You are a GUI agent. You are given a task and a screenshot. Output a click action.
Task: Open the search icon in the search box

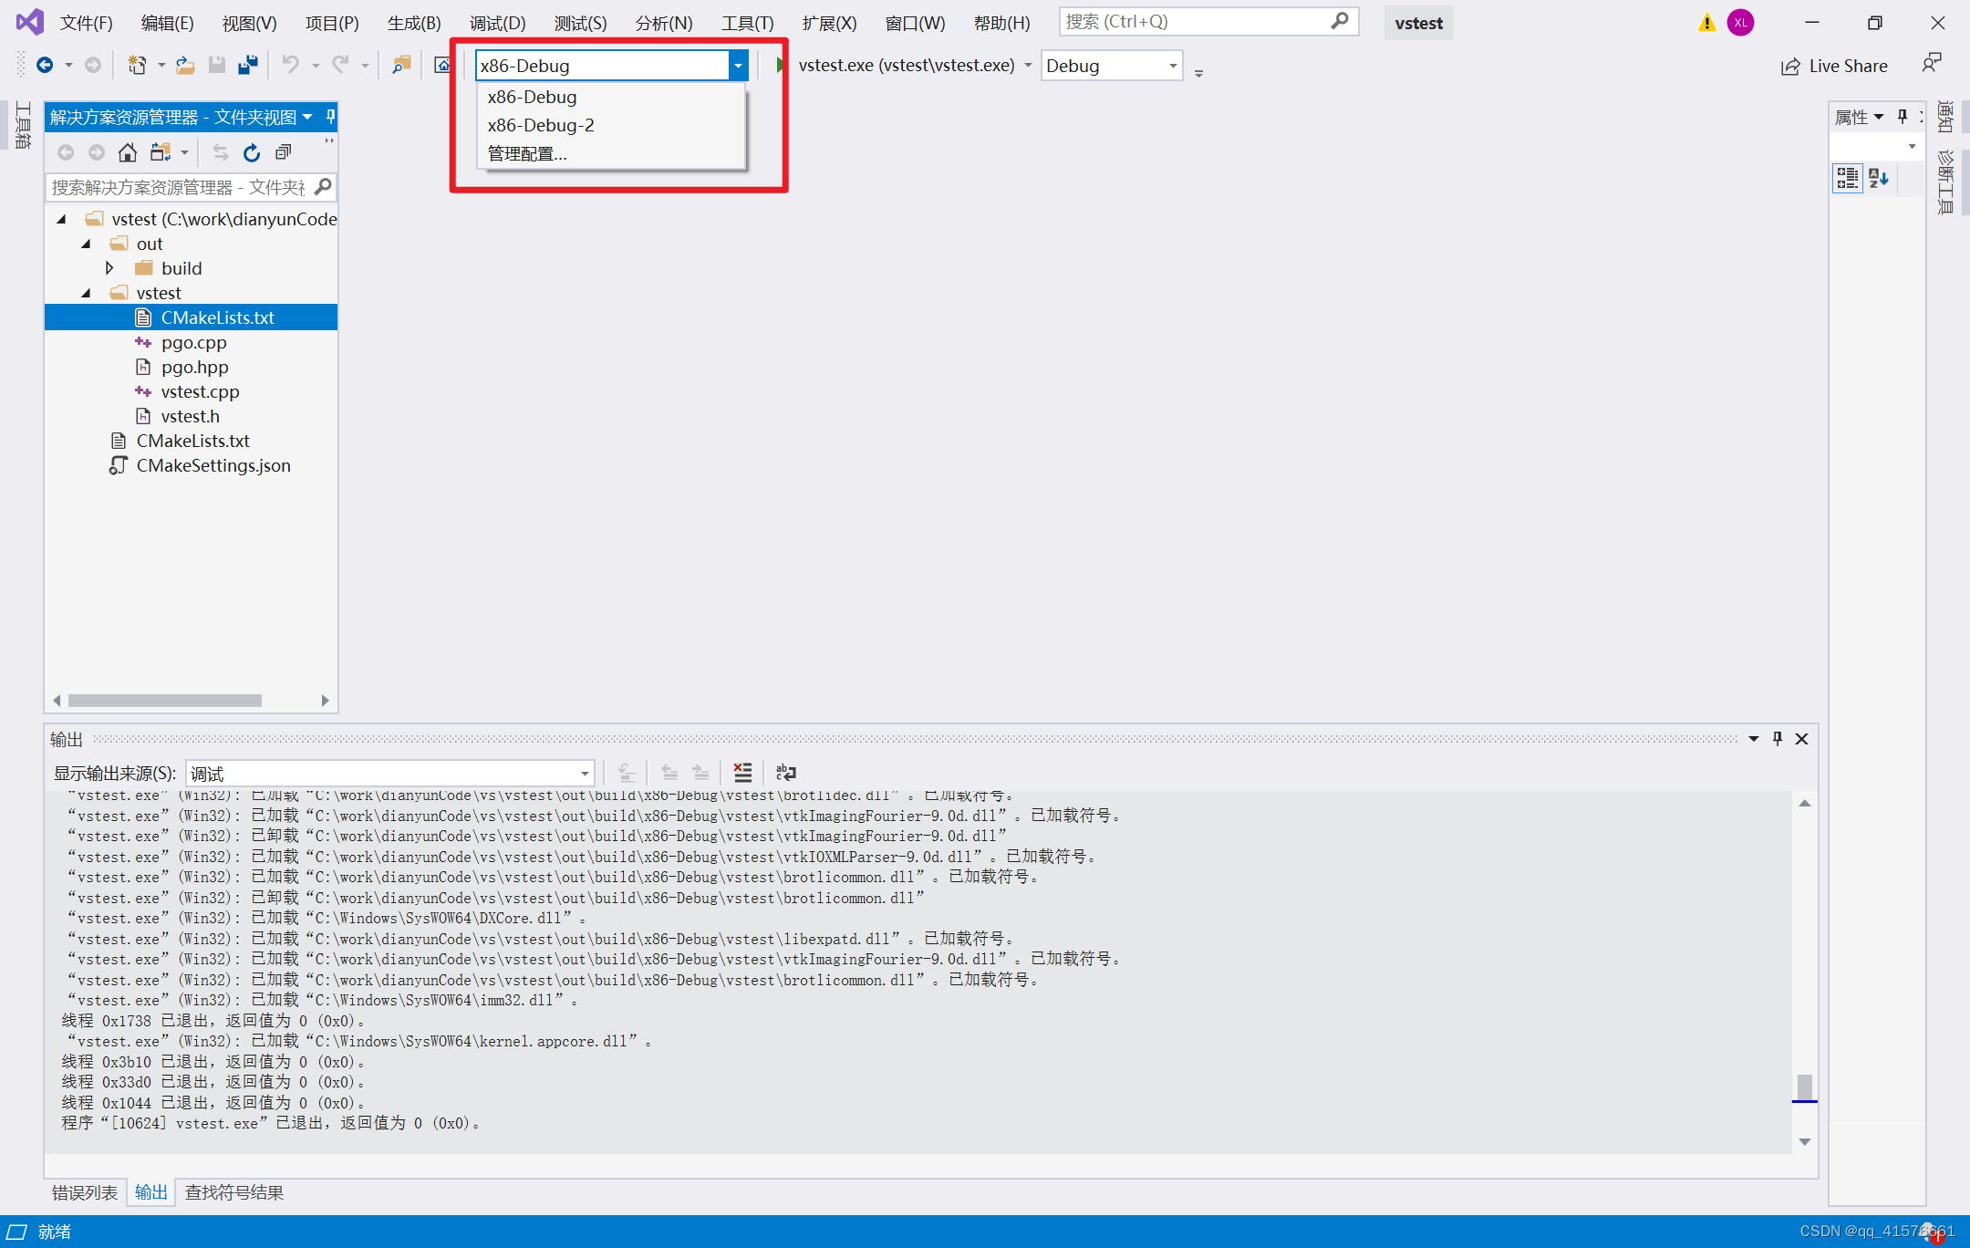click(1341, 21)
